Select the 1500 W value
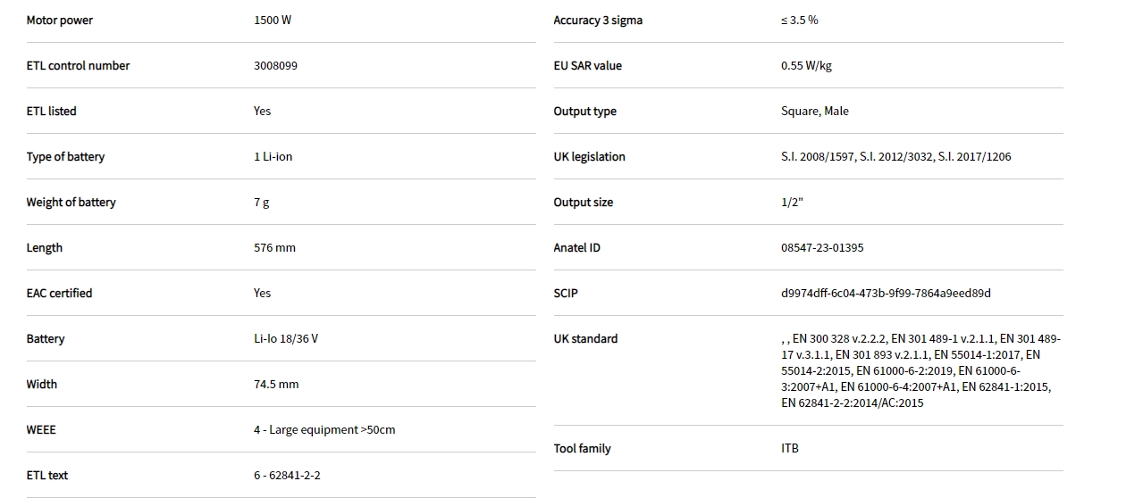Screen dimensions: 1143x498 pos(273,20)
